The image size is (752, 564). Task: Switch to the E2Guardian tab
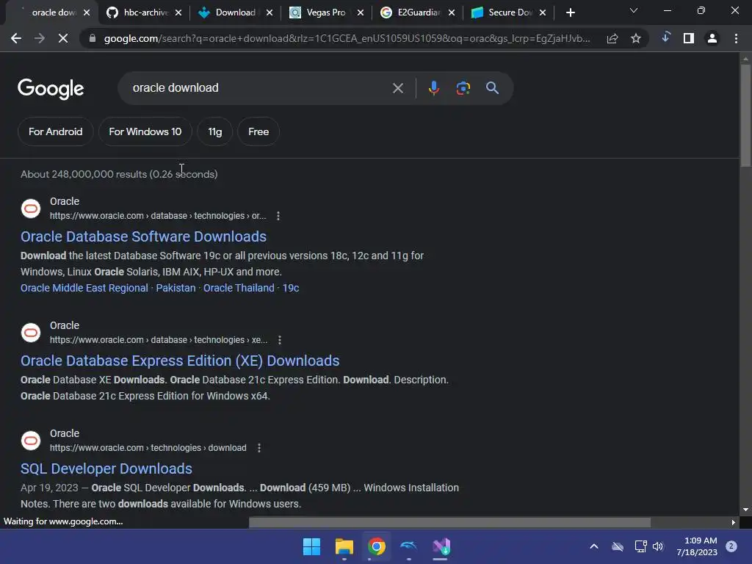click(418, 12)
